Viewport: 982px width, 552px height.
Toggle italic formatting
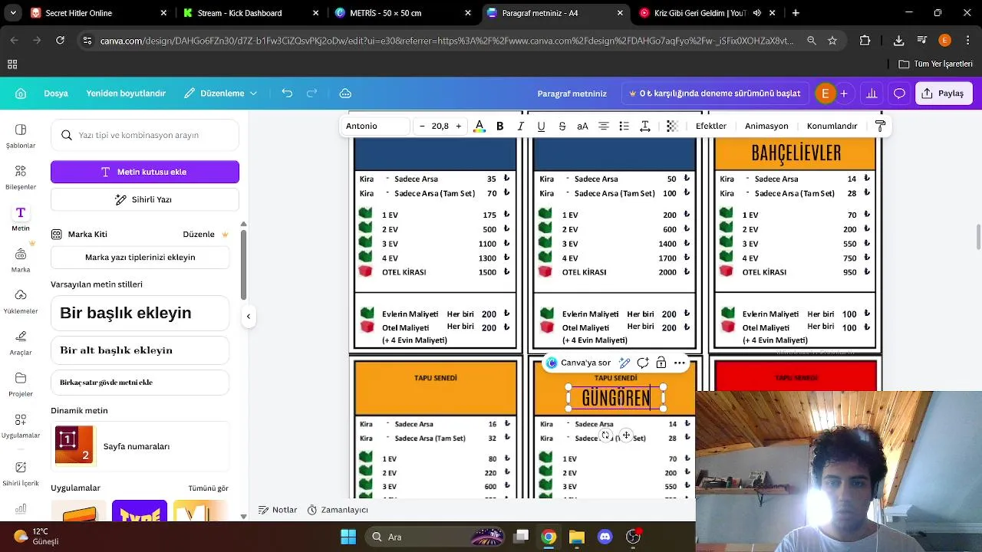(521, 126)
